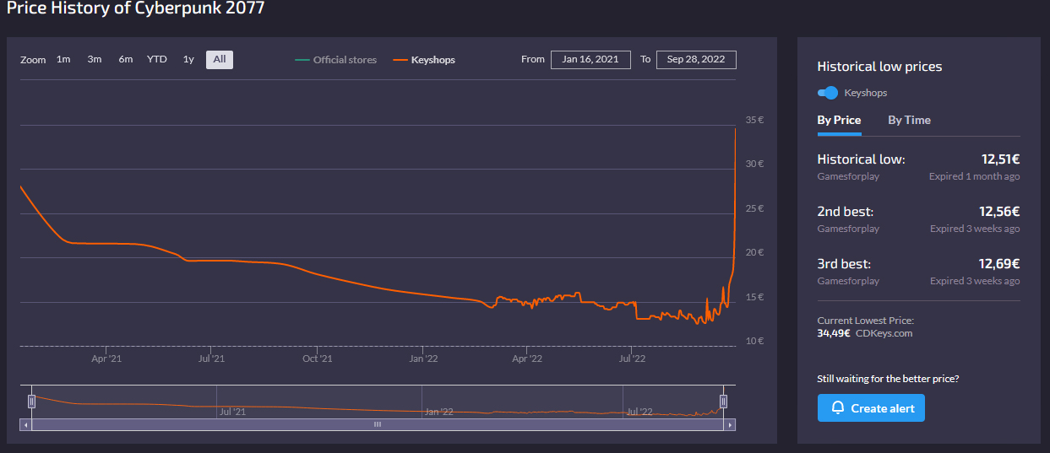Toggle the Official stores legend series
This screenshot has width=1050, height=453.
pyautogui.click(x=336, y=60)
